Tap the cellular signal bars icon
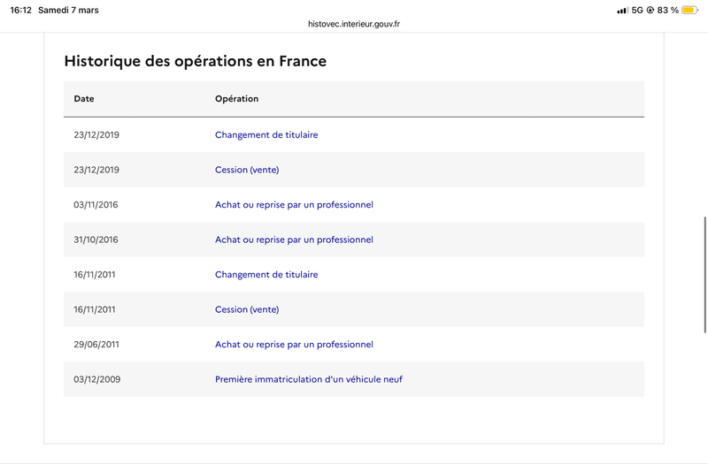 (x=621, y=10)
